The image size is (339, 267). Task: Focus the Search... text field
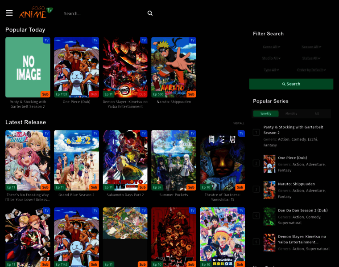tap(104, 14)
